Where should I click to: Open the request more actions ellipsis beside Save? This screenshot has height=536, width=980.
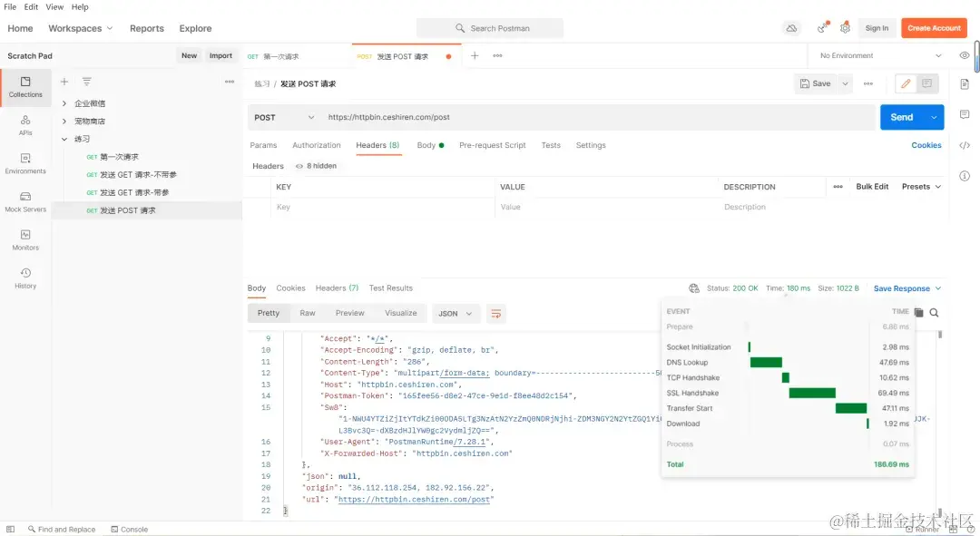868,83
